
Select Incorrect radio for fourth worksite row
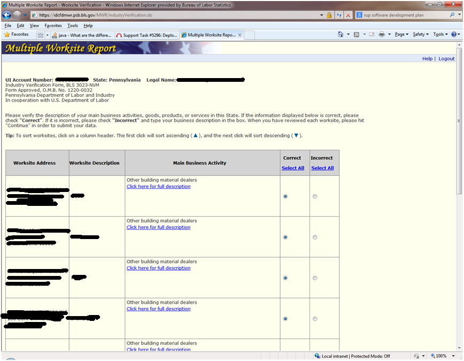tap(315, 319)
